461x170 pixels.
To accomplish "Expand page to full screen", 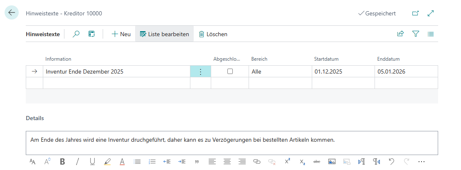I will (x=431, y=13).
